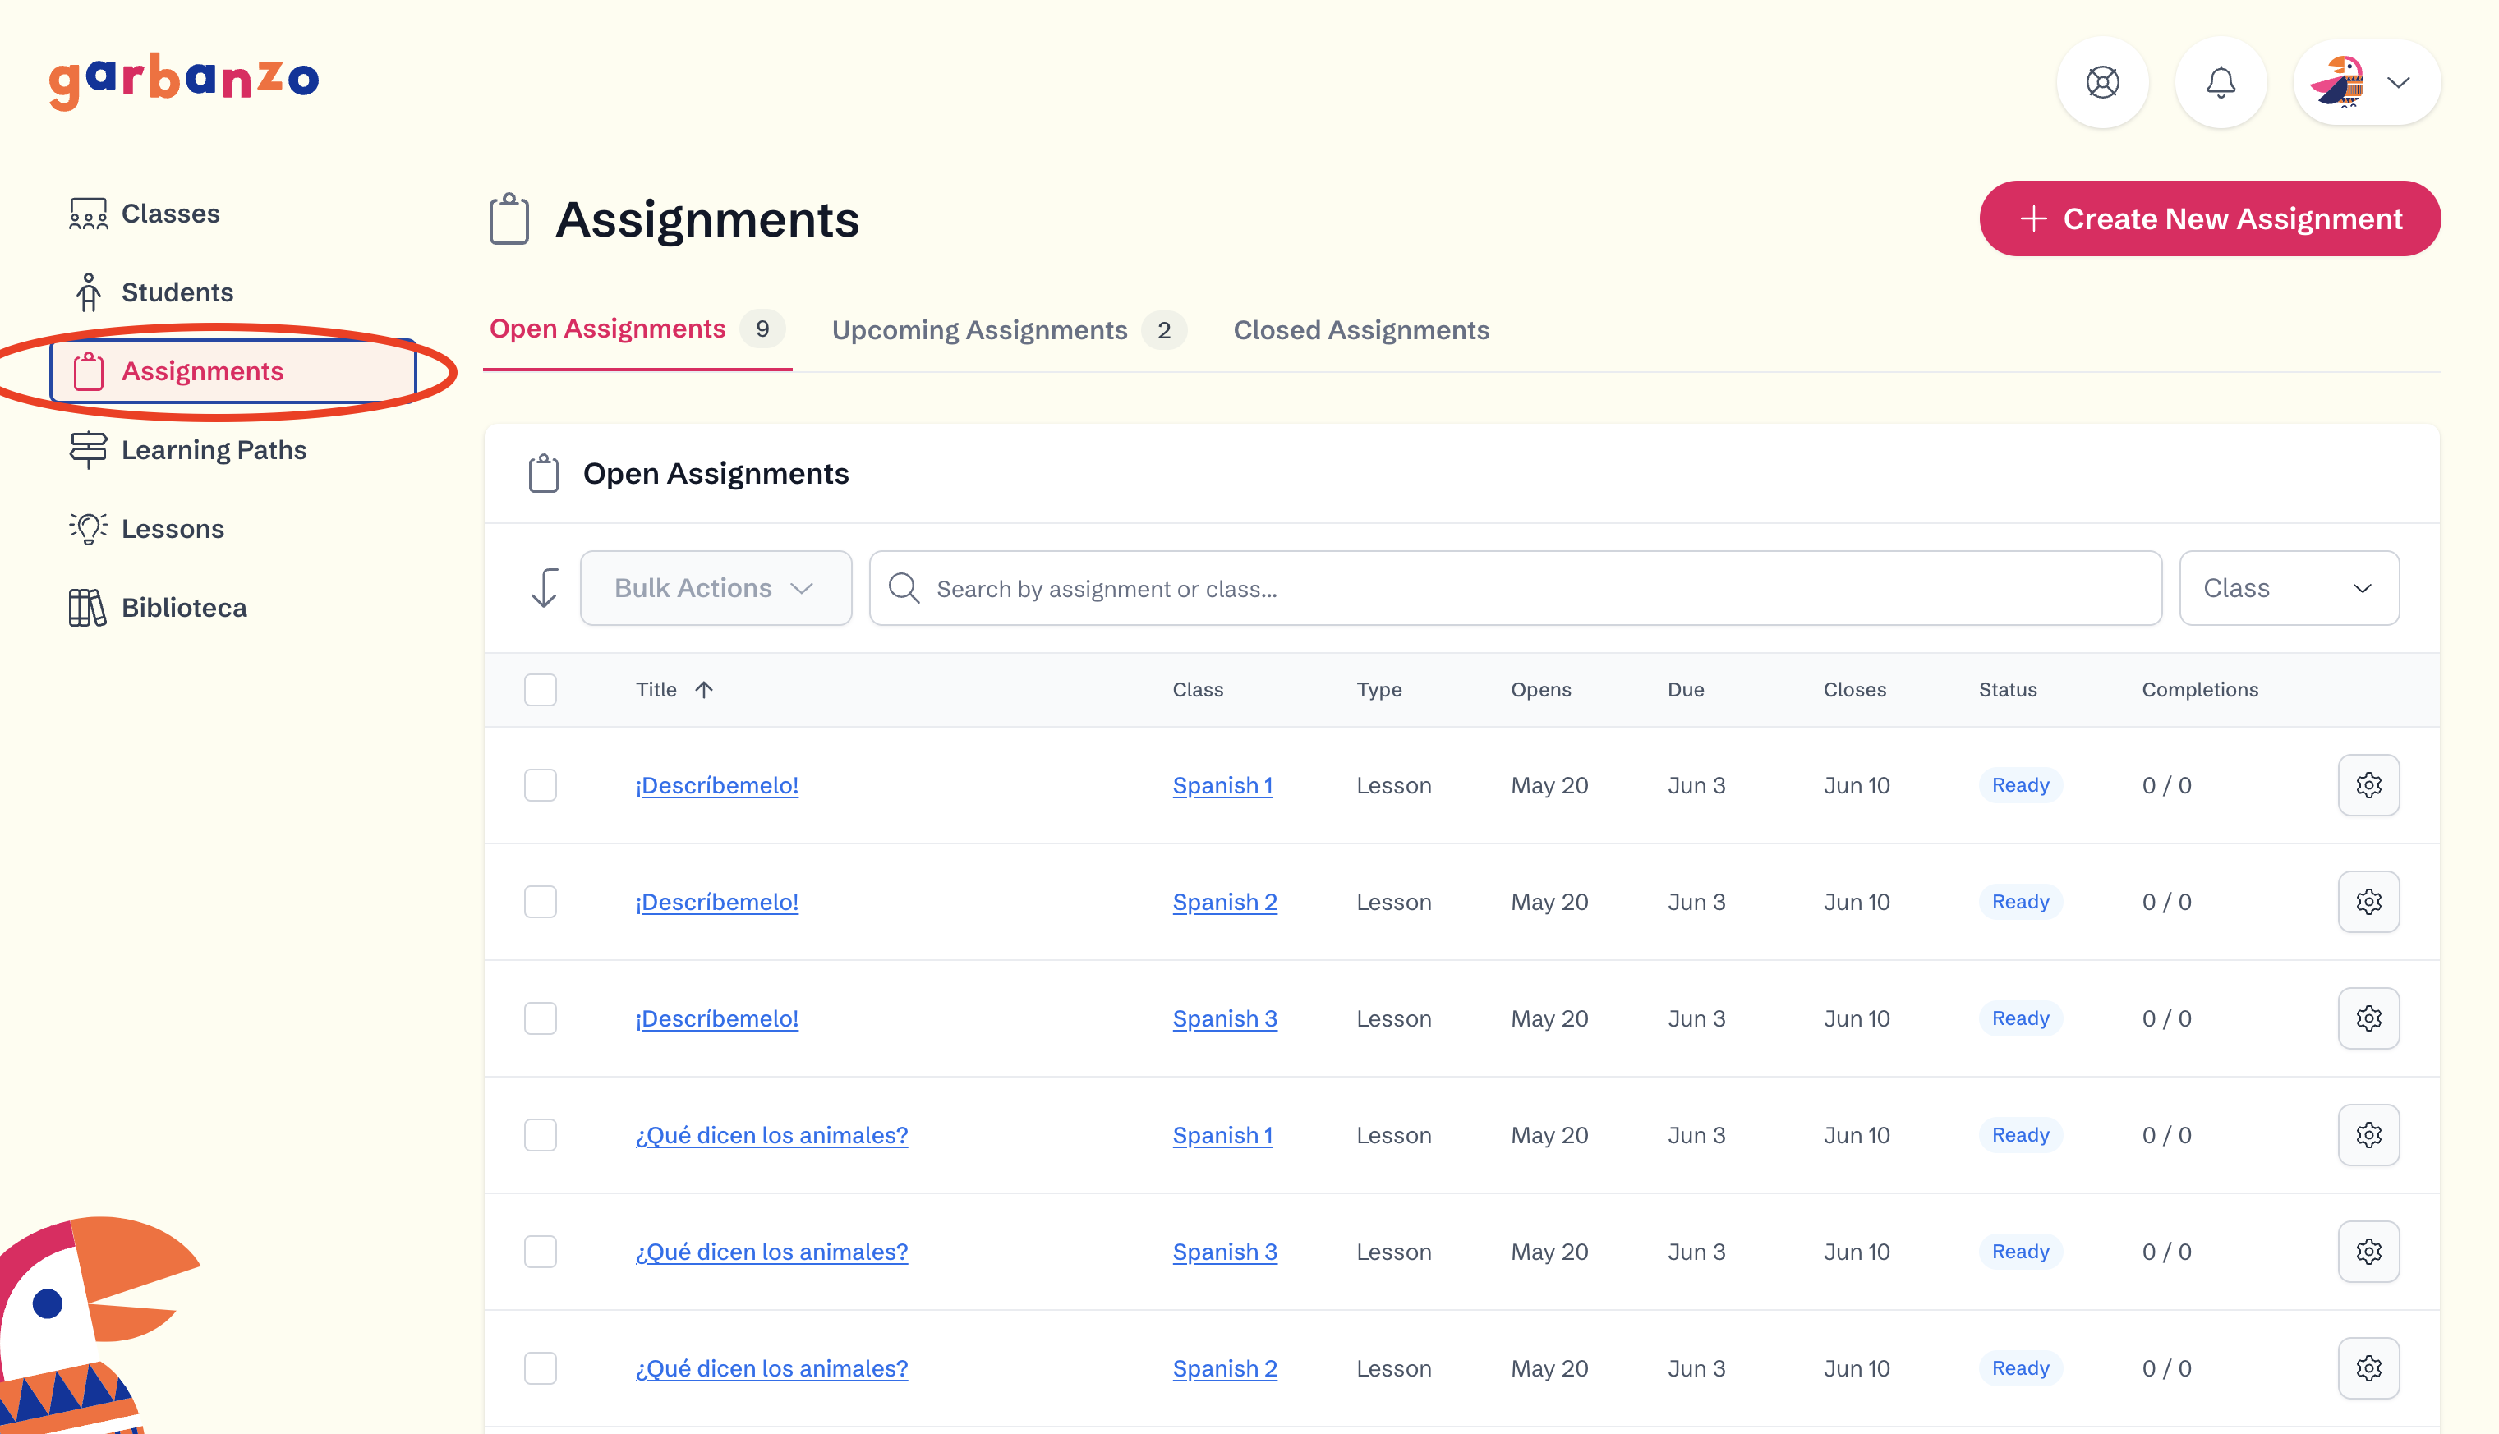Click the garbanzo logo
This screenshot has height=1434, width=2499.
tap(184, 80)
